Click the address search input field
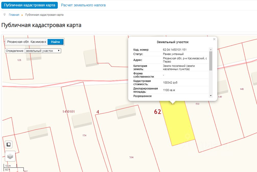 pos(26,42)
